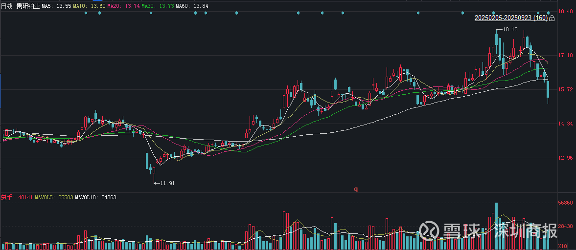The image size is (576, 250).
Task: Click the leftmost diamond event marker at top
Action: 86,13
